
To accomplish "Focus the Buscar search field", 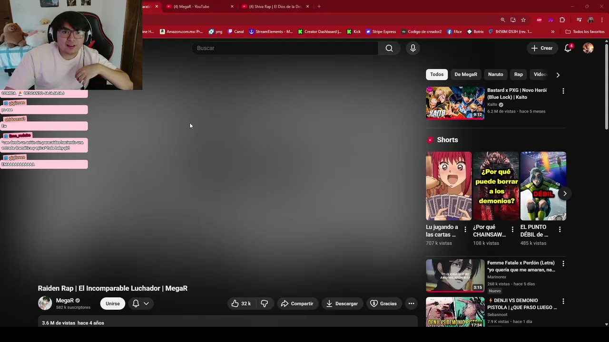I will coord(285,48).
